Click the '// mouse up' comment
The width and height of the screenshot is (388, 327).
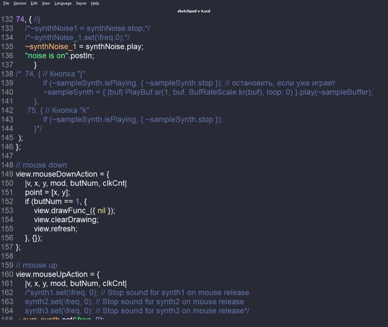(37, 265)
